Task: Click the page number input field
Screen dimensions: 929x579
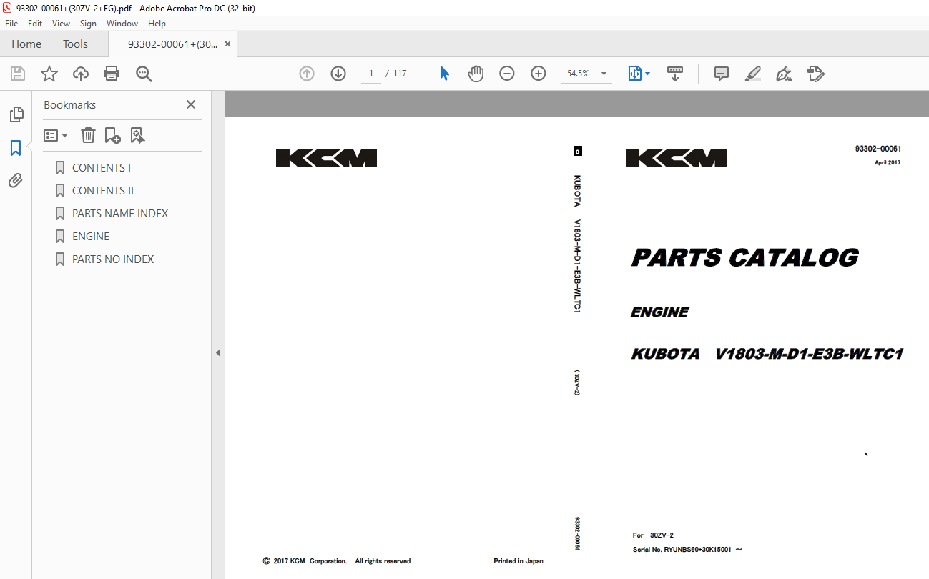Action: [x=370, y=74]
